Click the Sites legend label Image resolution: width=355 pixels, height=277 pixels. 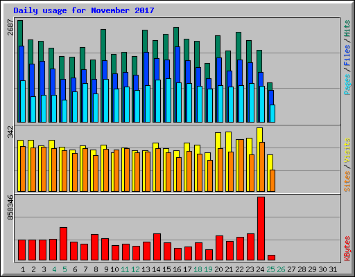(347, 181)
